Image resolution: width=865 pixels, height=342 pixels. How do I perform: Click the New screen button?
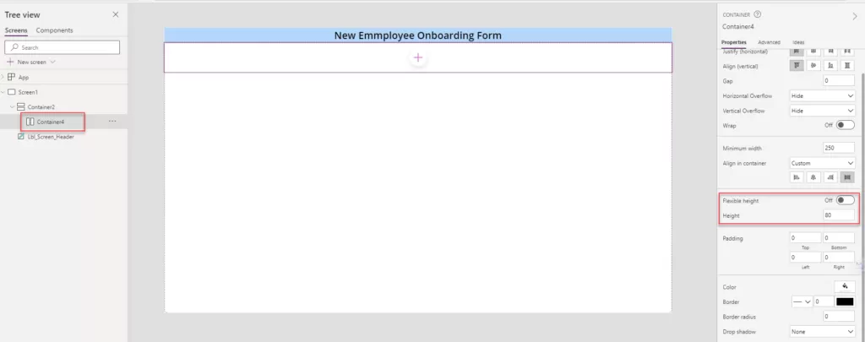pos(30,62)
